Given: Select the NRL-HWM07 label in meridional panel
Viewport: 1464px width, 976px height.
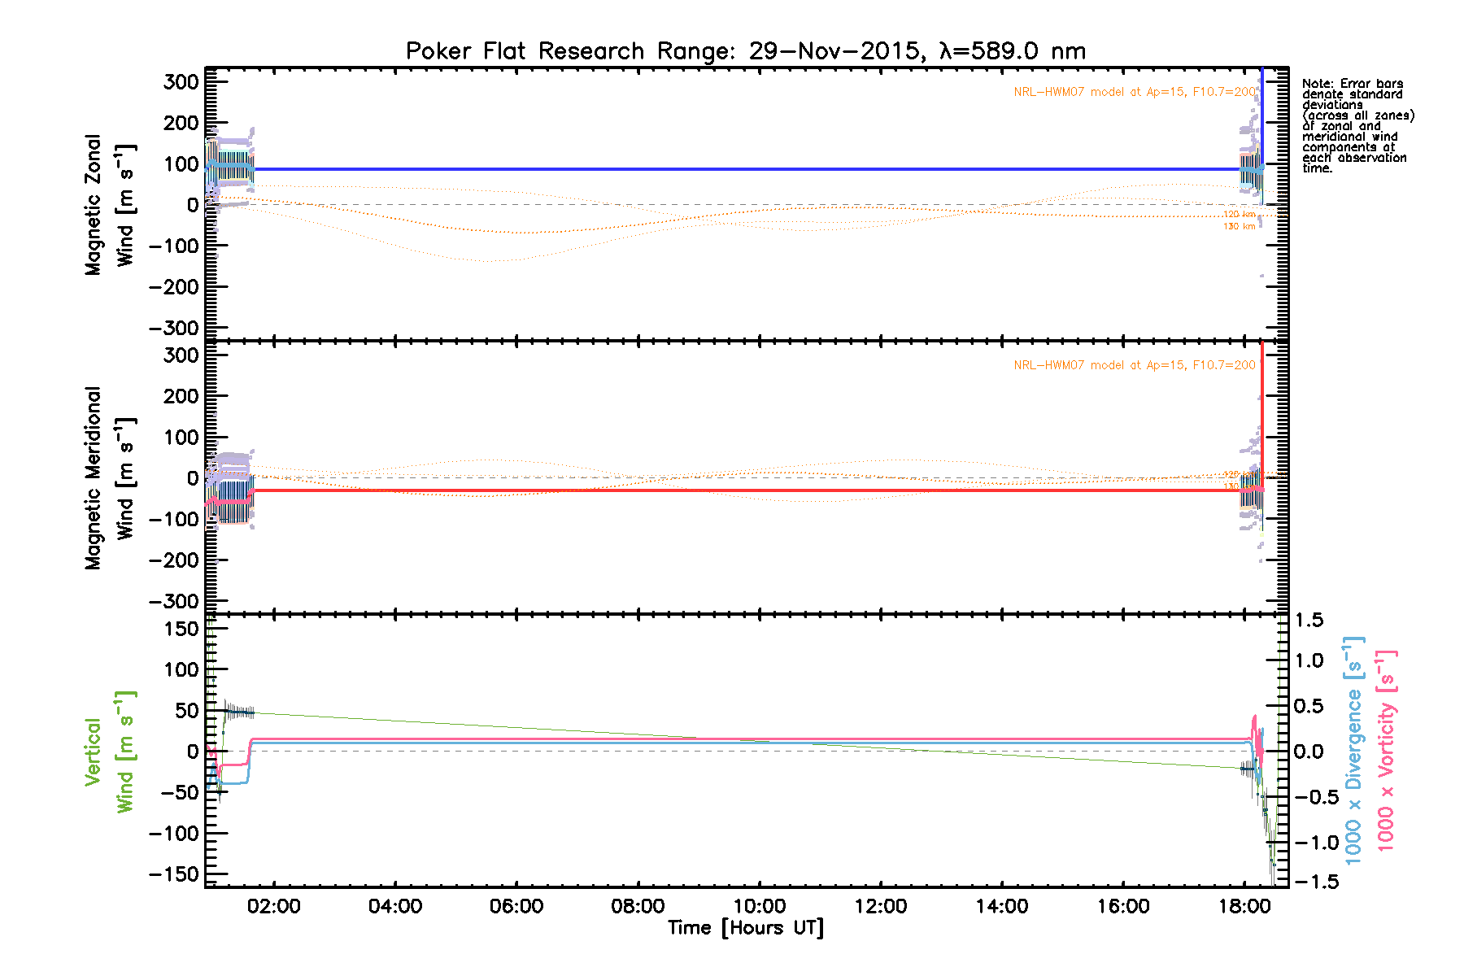Looking at the screenshot, I should pyautogui.click(x=1134, y=365).
